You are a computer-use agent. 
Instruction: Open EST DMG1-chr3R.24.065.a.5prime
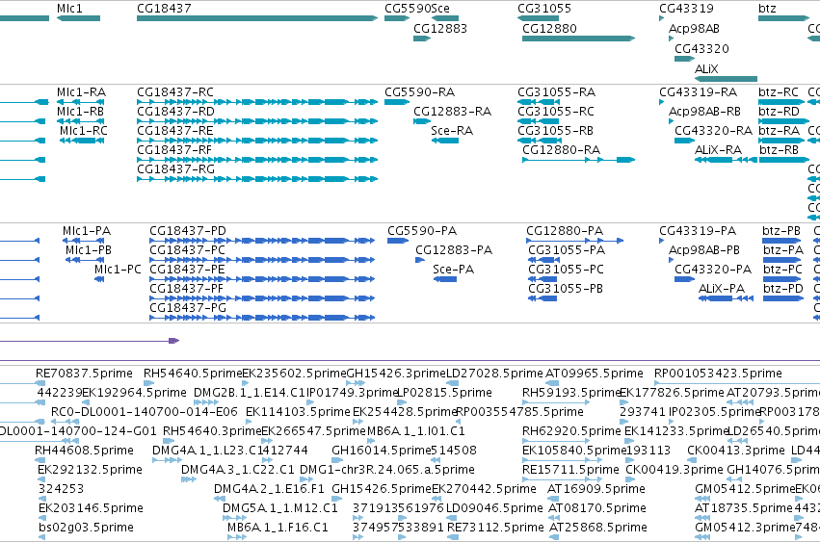pos(387,470)
